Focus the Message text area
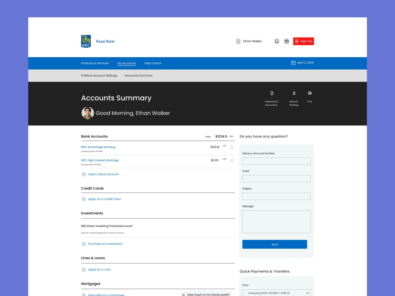 [x=276, y=222]
